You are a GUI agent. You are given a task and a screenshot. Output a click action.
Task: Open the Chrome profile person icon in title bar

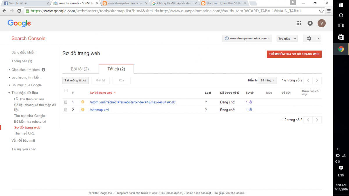click(x=293, y=2)
